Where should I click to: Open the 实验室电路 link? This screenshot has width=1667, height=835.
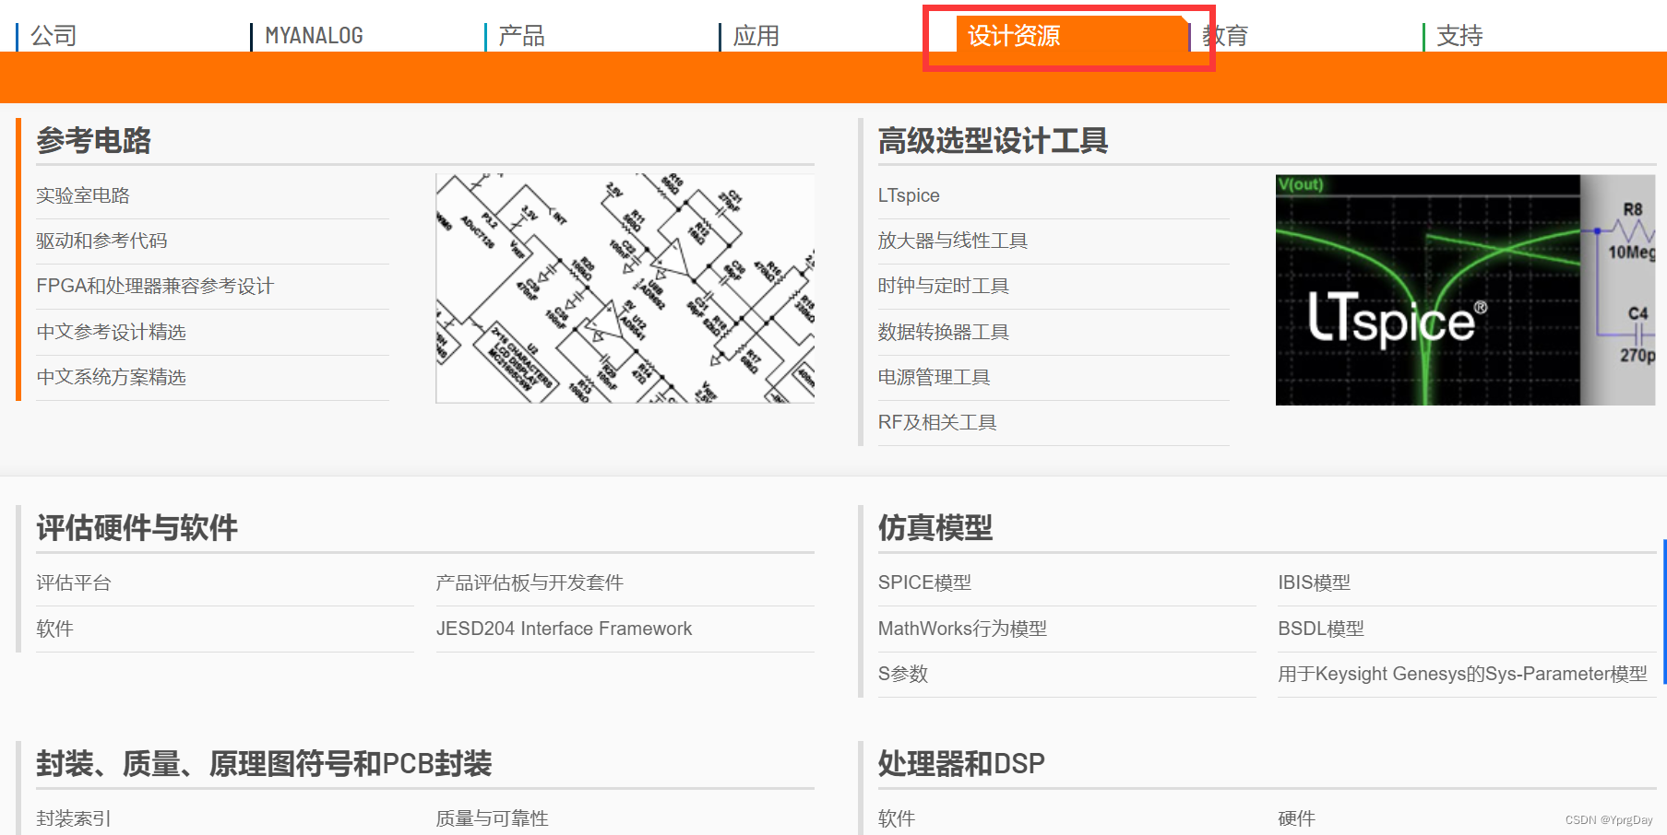(82, 195)
